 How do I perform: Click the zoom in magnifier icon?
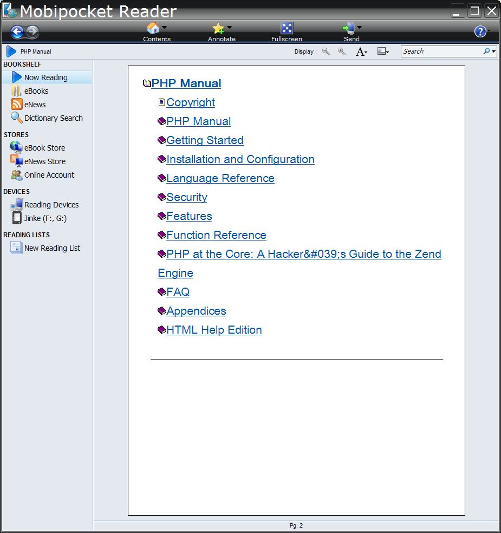tap(342, 51)
